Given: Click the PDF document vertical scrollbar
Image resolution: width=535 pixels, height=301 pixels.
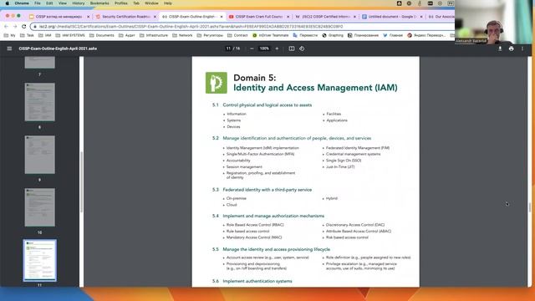Looking at the screenshot, I should pos(529,207).
